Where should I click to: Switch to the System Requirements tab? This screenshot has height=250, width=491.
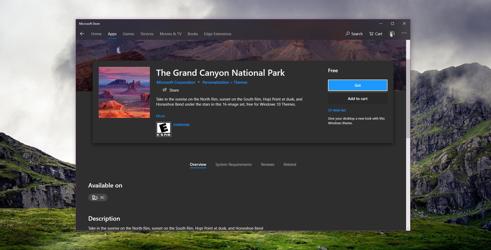pos(233,165)
